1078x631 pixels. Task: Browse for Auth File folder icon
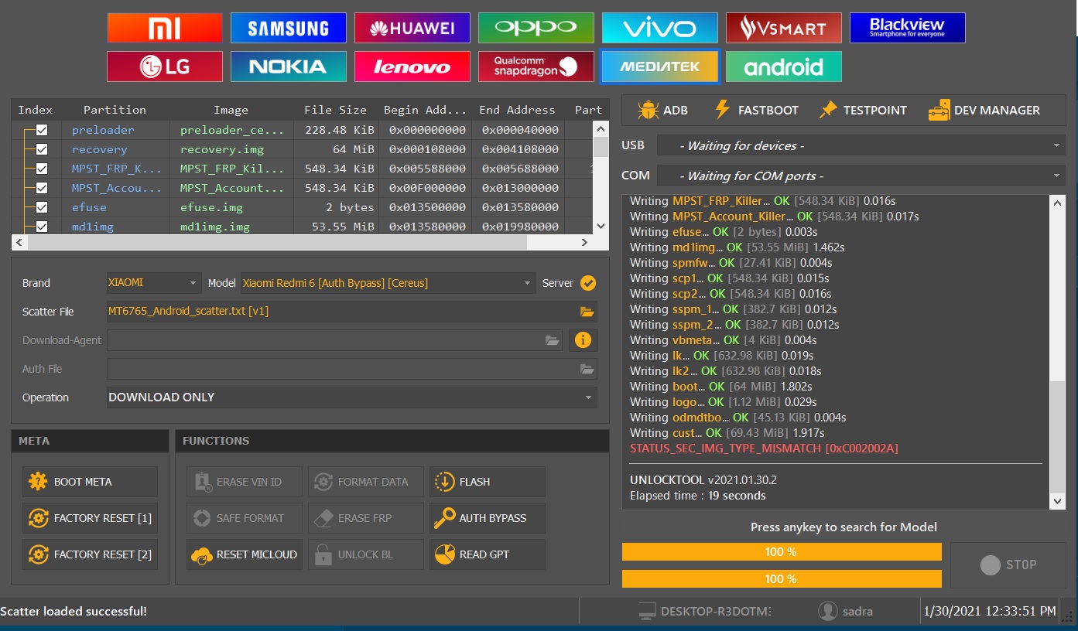pos(587,369)
